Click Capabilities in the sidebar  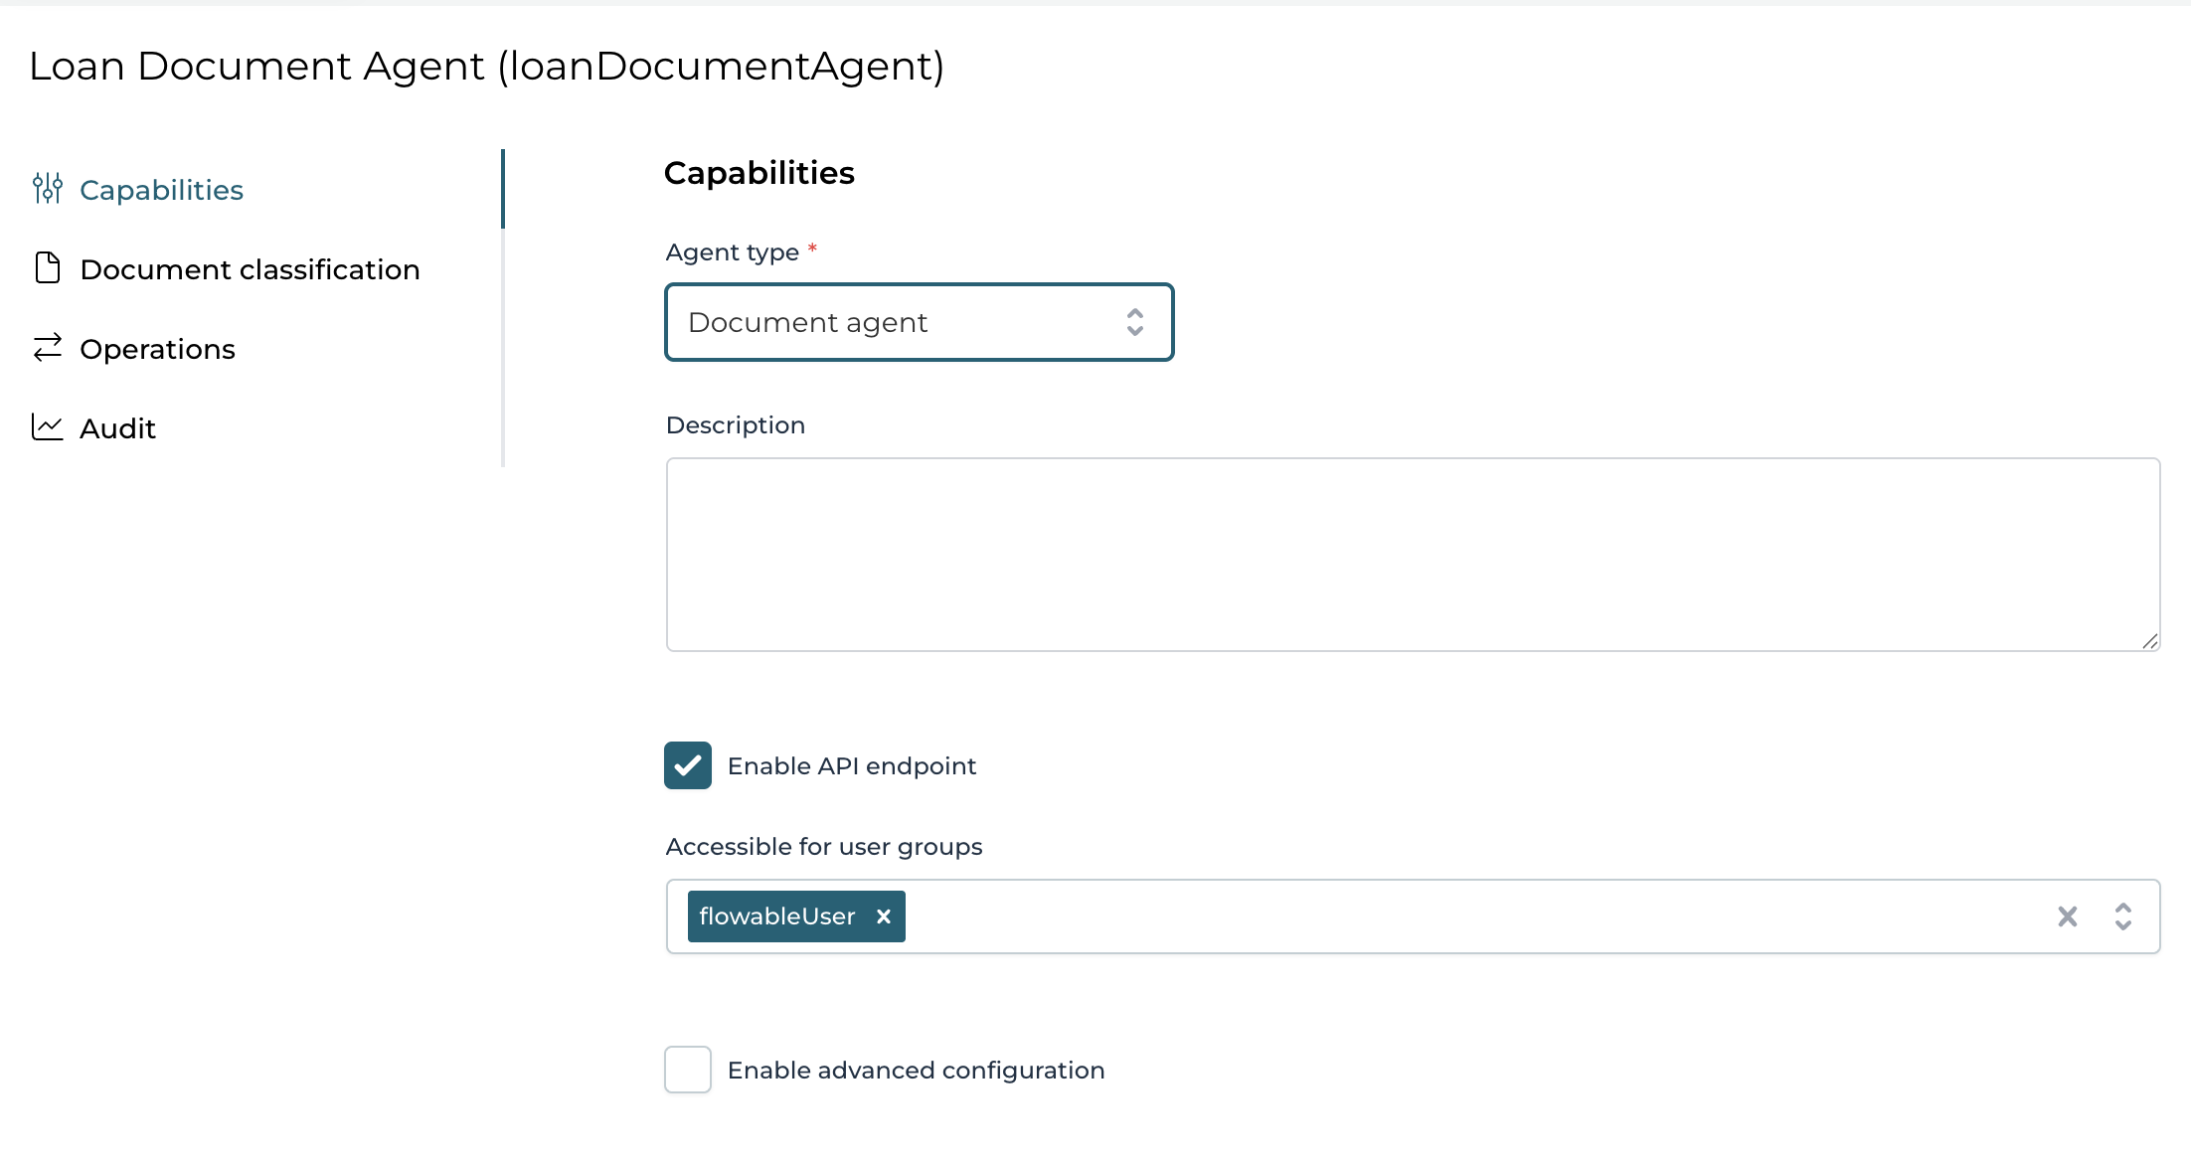[162, 189]
